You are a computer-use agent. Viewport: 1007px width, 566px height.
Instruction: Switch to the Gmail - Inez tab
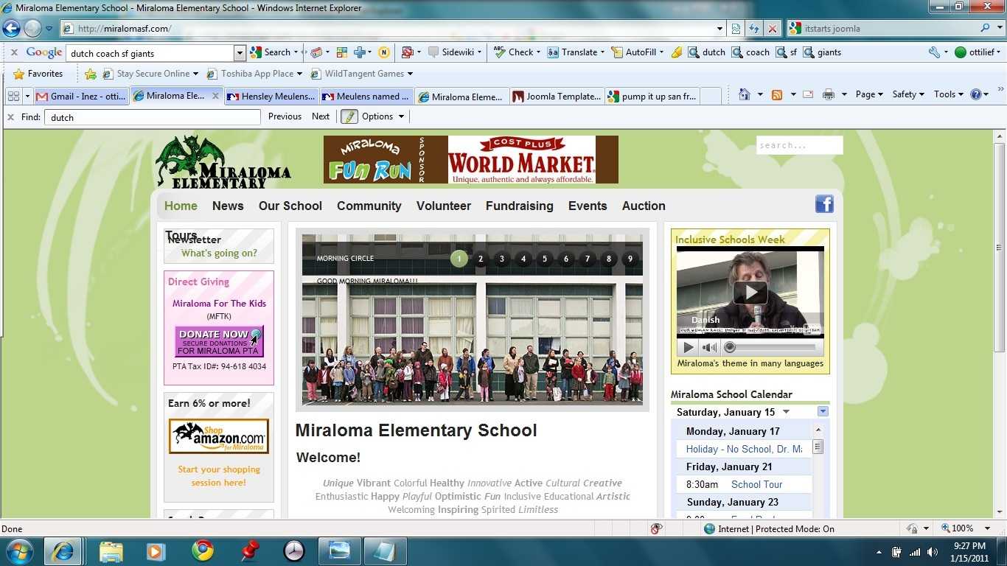pos(81,97)
